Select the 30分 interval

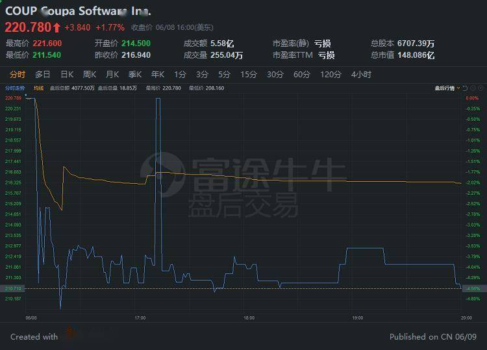click(x=275, y=75)
